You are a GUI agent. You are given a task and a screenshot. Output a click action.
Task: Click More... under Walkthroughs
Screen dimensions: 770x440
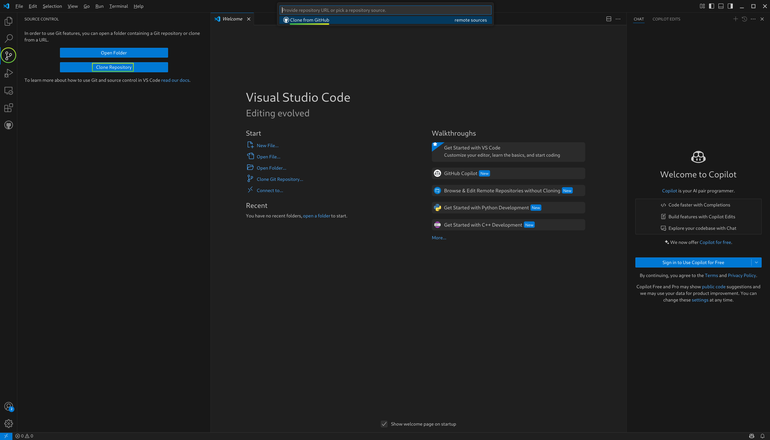click(x=439, y=238)
